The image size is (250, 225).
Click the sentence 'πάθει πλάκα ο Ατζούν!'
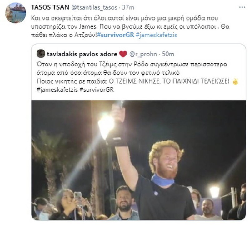pos(64,35)
